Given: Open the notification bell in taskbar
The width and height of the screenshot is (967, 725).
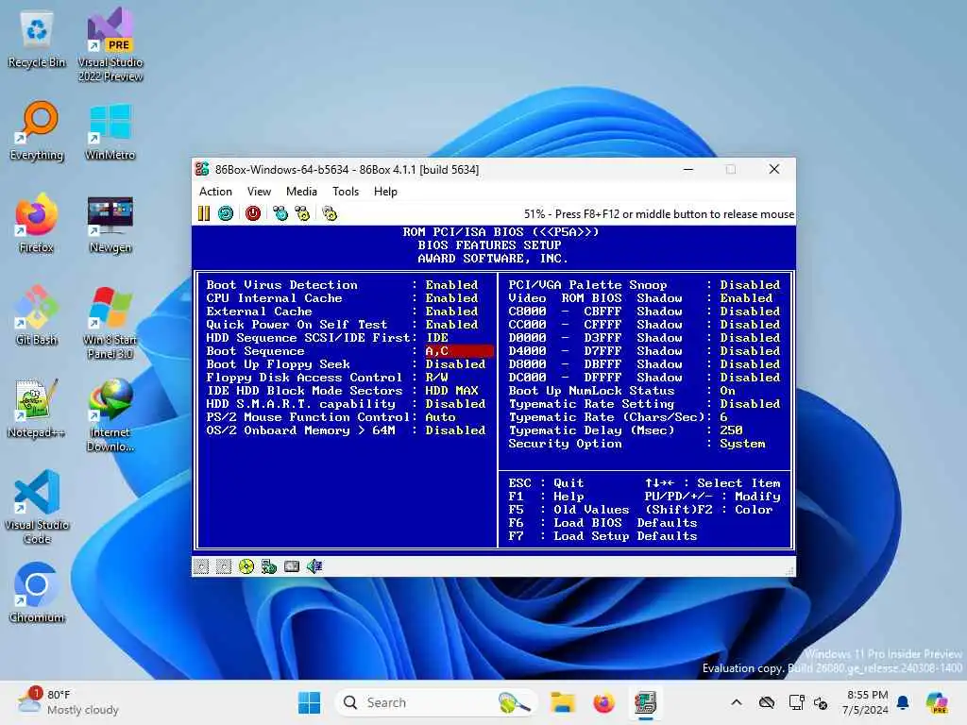Looking at the screenshot, I should pyautogui.click(x=903, y=702).
